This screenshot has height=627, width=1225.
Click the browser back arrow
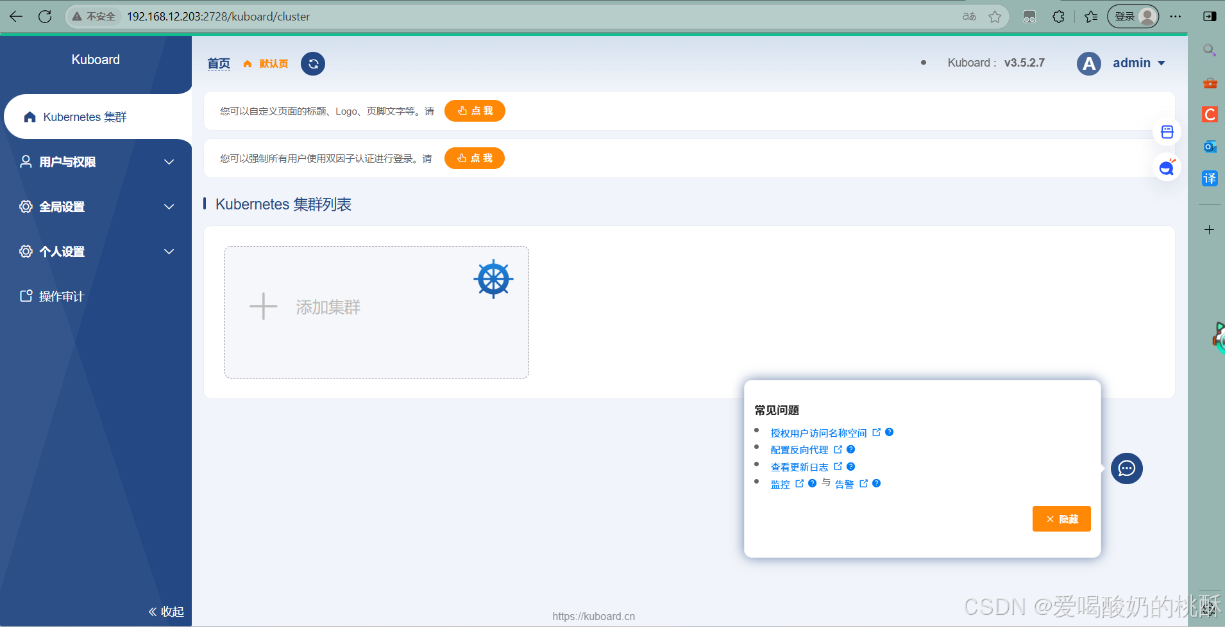point(16,17)
